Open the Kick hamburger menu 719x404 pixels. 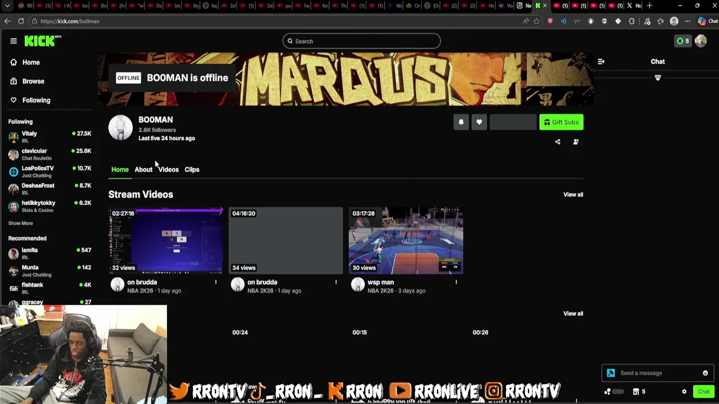13,41
